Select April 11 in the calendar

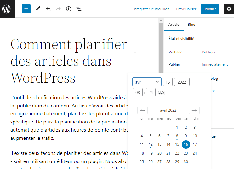142,144
